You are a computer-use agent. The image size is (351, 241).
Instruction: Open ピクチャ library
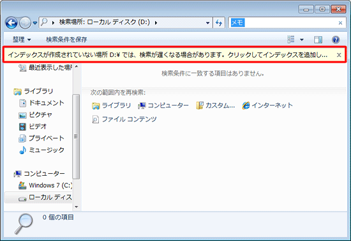pos(35,115)
